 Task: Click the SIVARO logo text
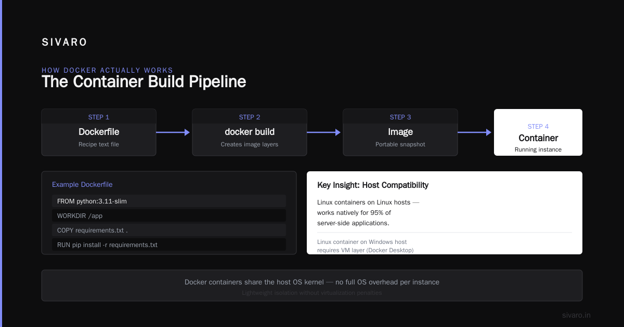[64, 43]
